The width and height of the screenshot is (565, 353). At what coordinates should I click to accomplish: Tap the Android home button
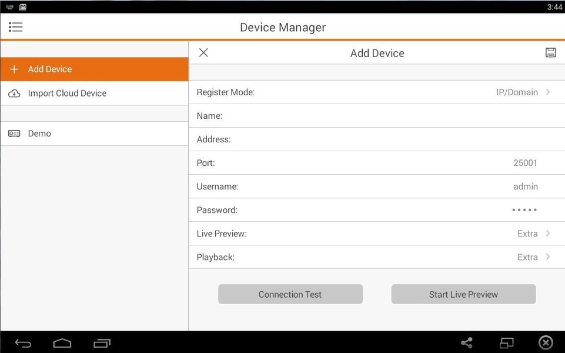62,343
